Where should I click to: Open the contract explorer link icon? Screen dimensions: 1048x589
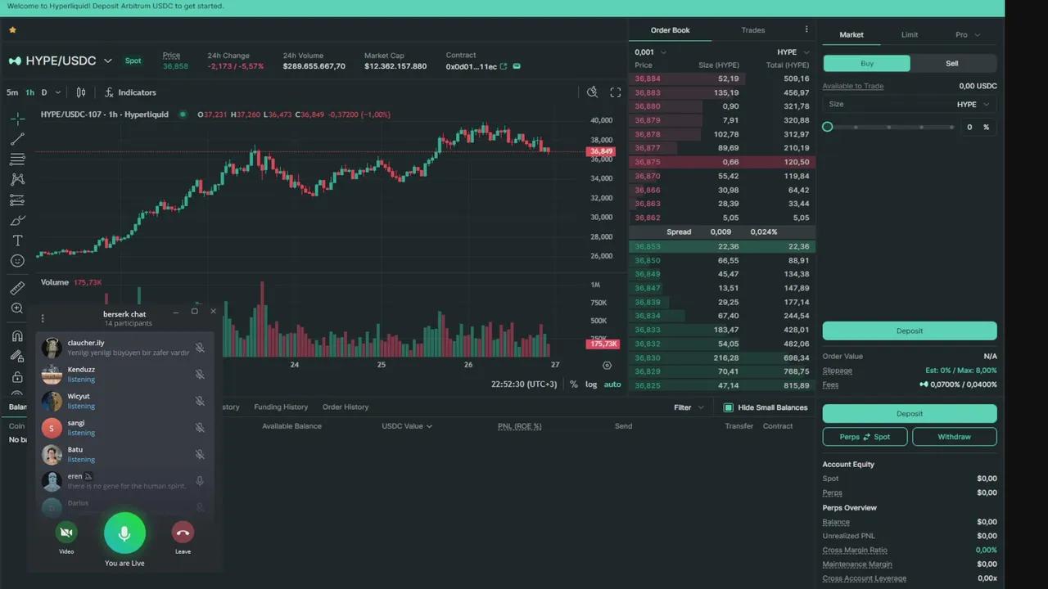[504, 66]
